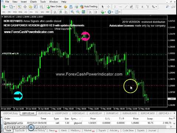Switch chart to W1 timeframe
This screenshot has width=177, height=133.
coord(42,12)
